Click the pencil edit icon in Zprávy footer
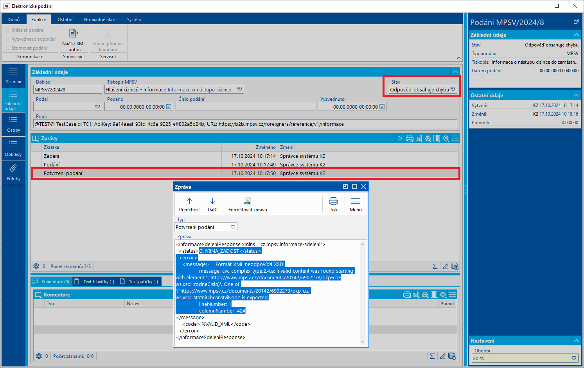This screenshot has height=368, width=584. pyautogui.click(x=445, y=266)
